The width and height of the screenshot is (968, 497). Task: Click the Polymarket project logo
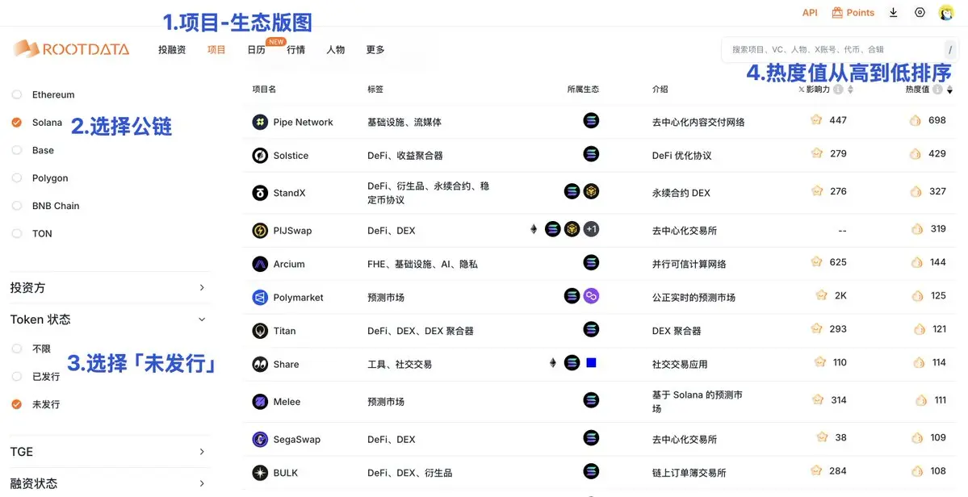260,297
